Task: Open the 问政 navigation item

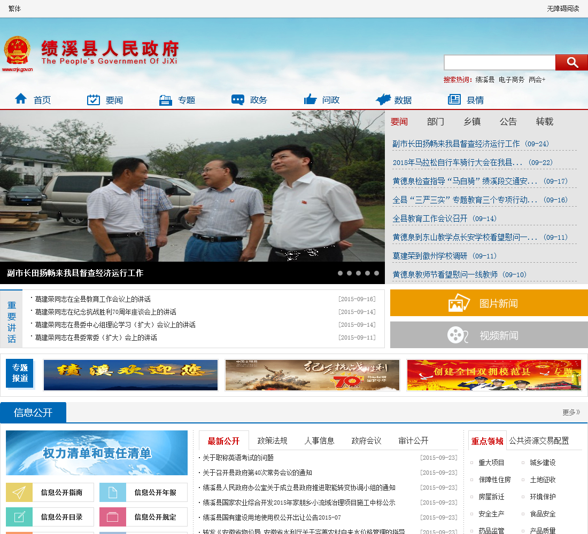Action: [331, 100]
